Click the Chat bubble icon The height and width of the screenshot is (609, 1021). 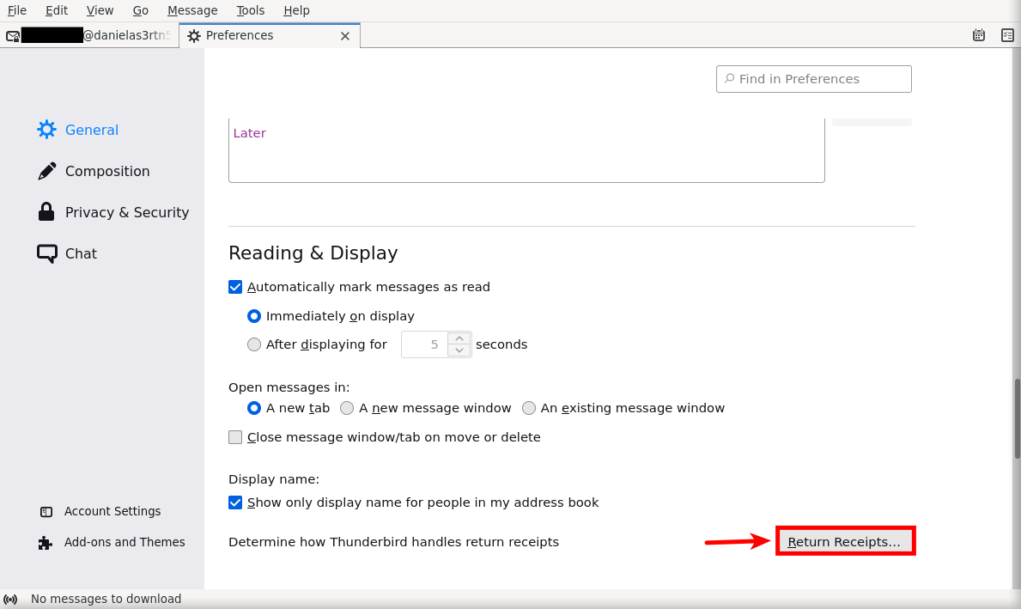46,253
